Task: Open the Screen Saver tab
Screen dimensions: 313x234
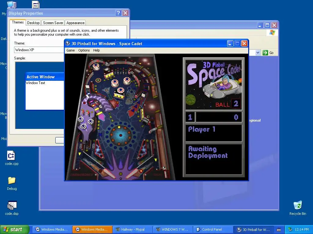Action: point(53,23)
